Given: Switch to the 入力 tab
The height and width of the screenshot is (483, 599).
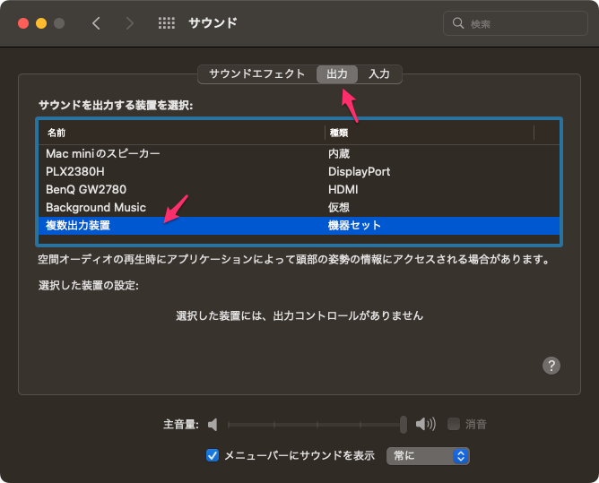Looking at the screenshot, I should pyautogui.click(x=379, y=73).
